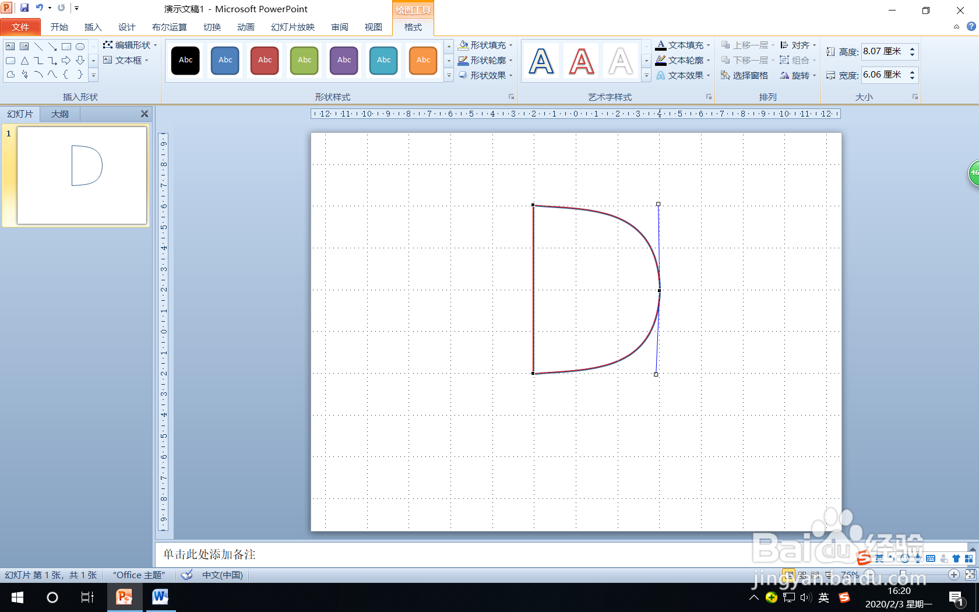
Task: Open the 文本轮廓 dropdown
Action: [683, 60]
